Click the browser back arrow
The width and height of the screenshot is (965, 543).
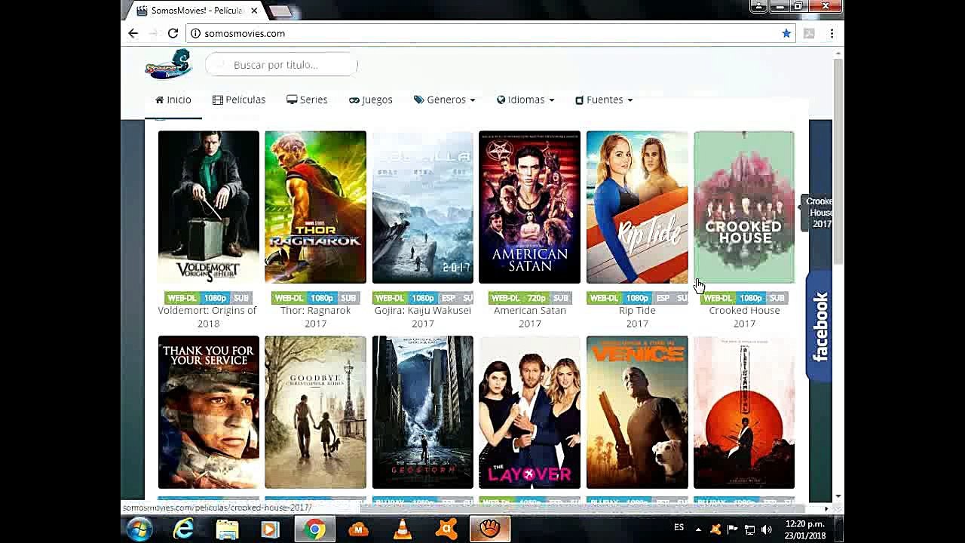[133, 33]
